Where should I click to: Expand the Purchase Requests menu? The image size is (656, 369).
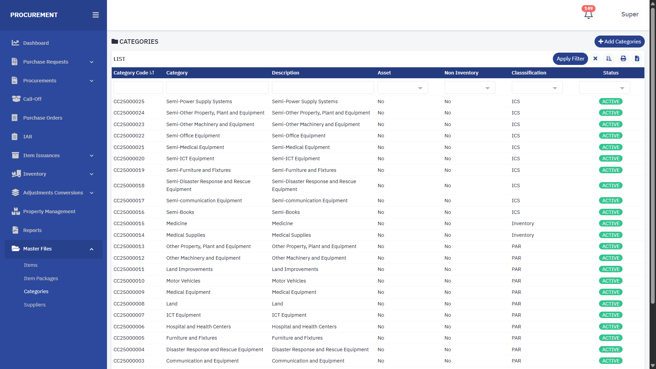53,62
